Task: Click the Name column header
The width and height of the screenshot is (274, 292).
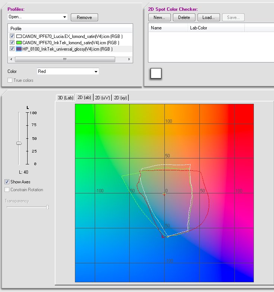Action: 168,28
